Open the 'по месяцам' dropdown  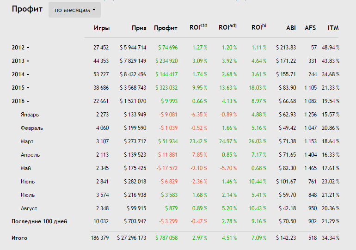tap(74, 10)
